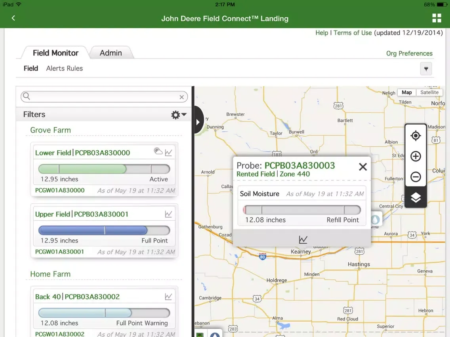The height and width of the screenshot is (337, 450).
Task: Select gateway PCGW01A830001 text
Action: pyautogui.click(x=60, y=252)
